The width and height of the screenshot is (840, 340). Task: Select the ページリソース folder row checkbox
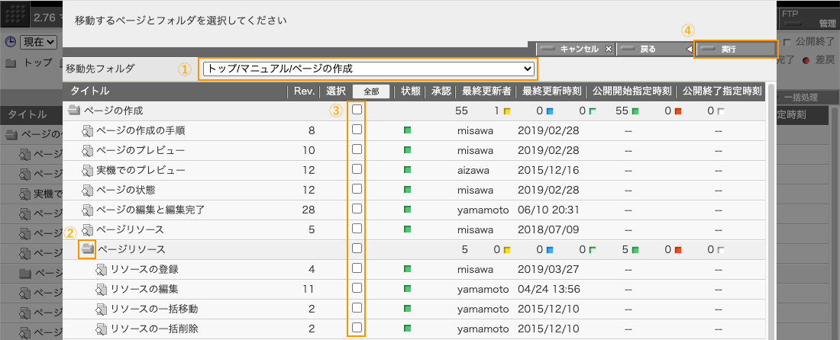(357, 249)
